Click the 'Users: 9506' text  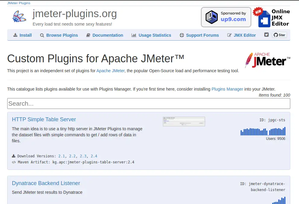pyautogui.click(x=276, y=139)
